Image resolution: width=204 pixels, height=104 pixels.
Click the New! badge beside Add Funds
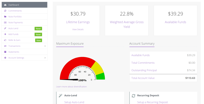click(x=38, y=34)
